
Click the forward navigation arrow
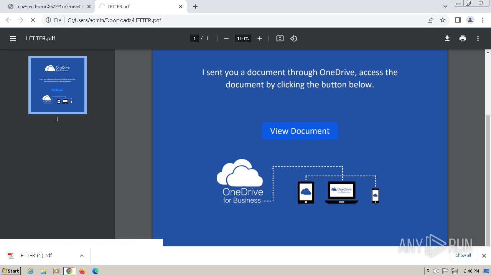[x=21, y=20]
